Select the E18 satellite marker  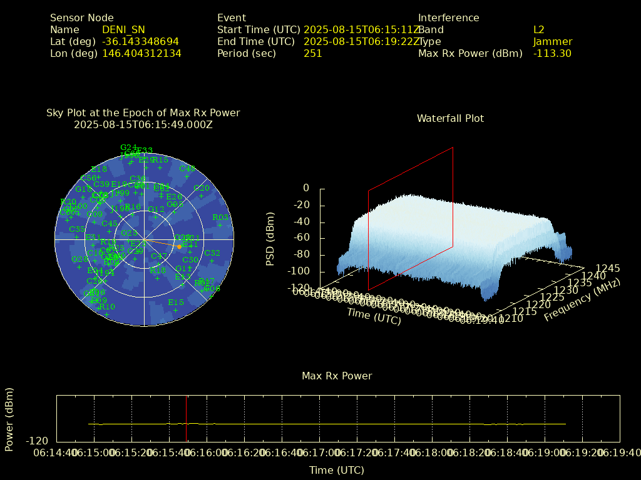pos(99,177)
